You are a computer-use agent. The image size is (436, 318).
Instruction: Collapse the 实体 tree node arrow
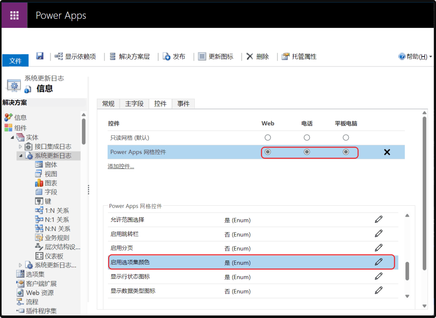pos(12,137)
